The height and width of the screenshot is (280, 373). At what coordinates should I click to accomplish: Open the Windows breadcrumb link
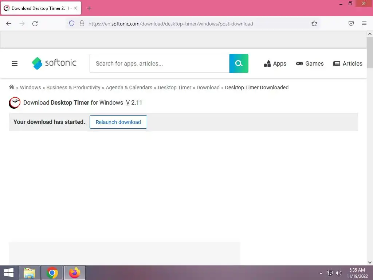pos(31,87)
